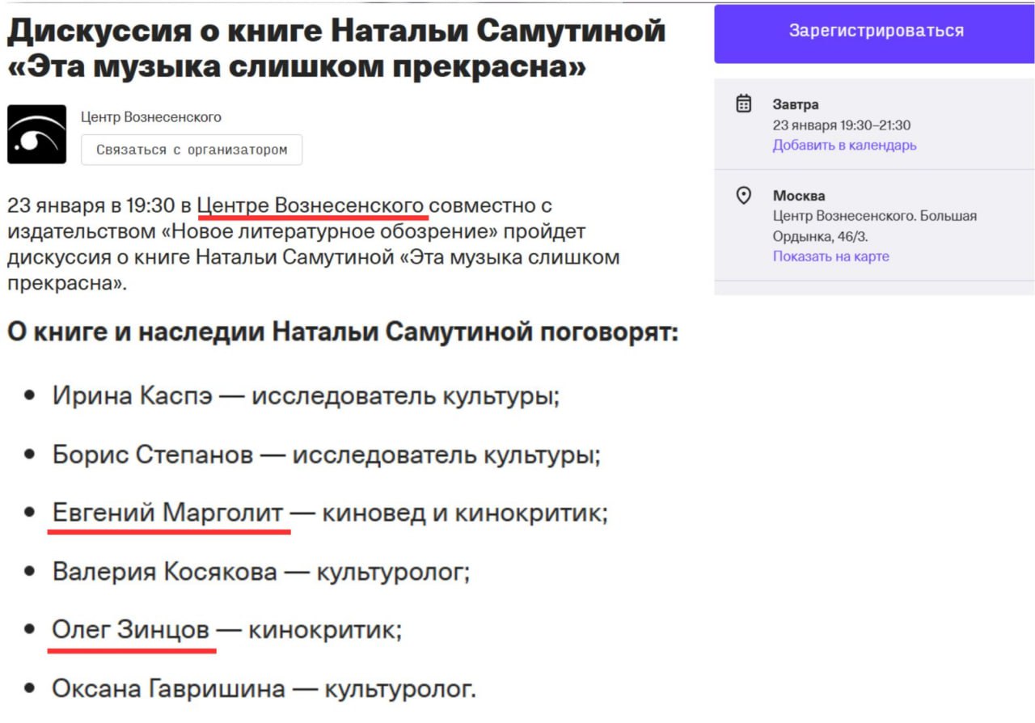
Task: Click the Оксана Гавришина list item
Action: [264, 688]
